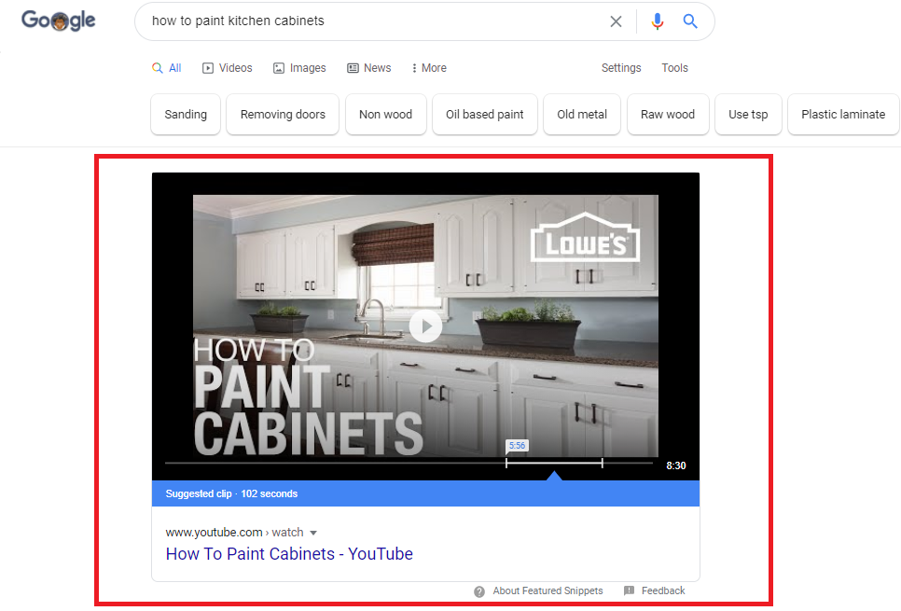Click the Google logo
The width and height of the screenshot is (901, 611).
click(59, 21)
